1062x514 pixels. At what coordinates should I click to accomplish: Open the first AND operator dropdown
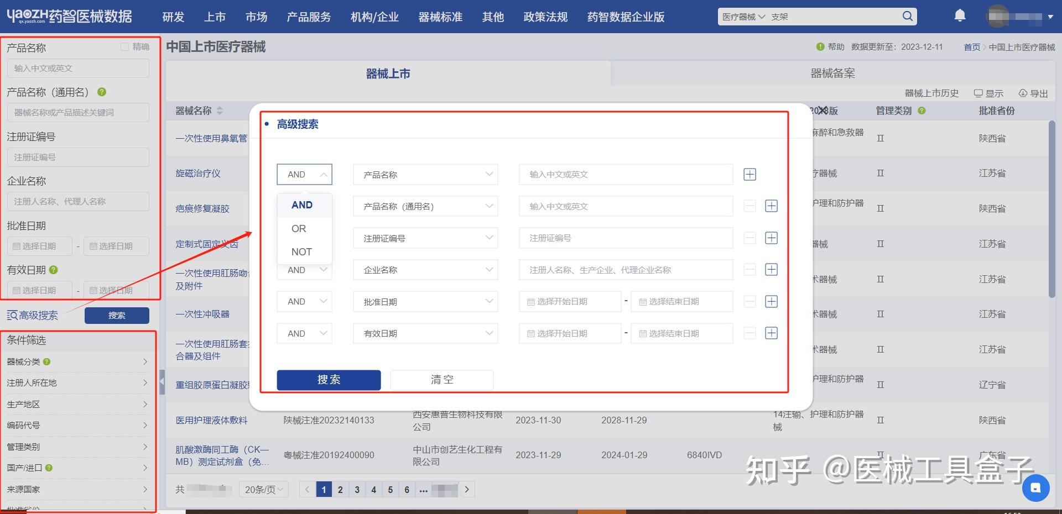[x=304, y=175]
